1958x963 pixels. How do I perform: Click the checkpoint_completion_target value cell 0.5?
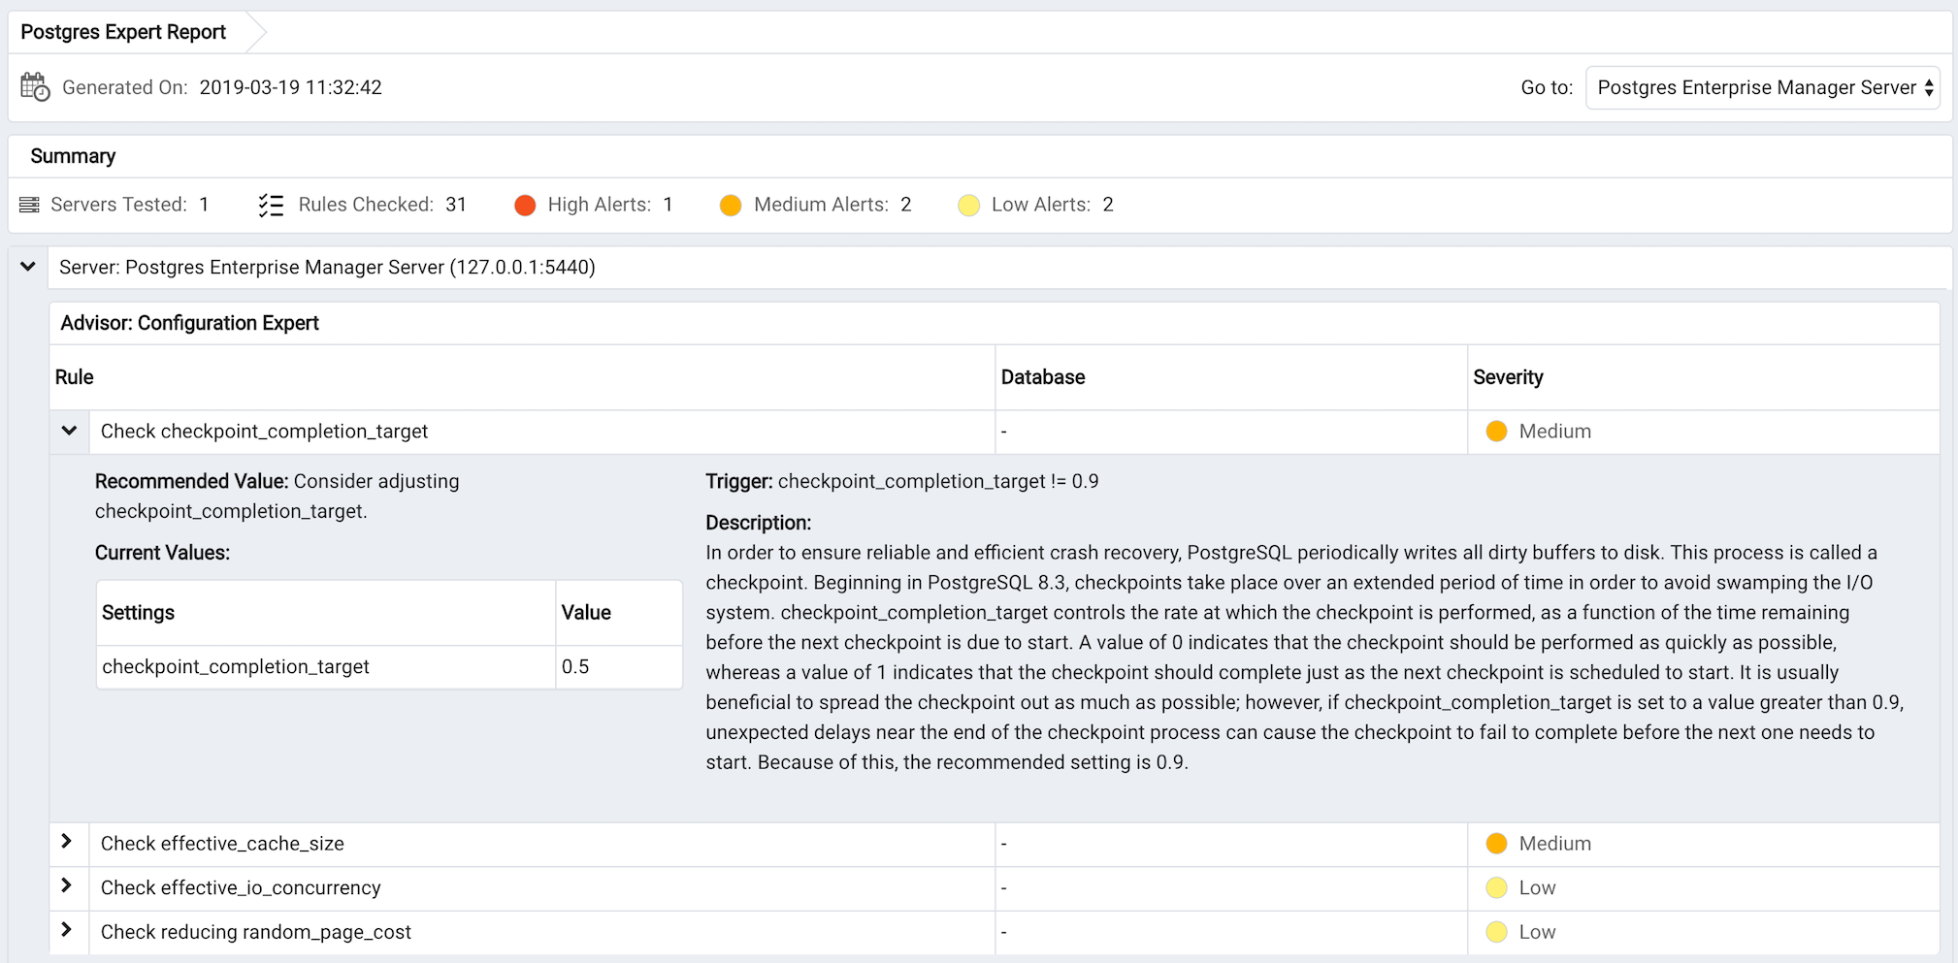(619, 667)
